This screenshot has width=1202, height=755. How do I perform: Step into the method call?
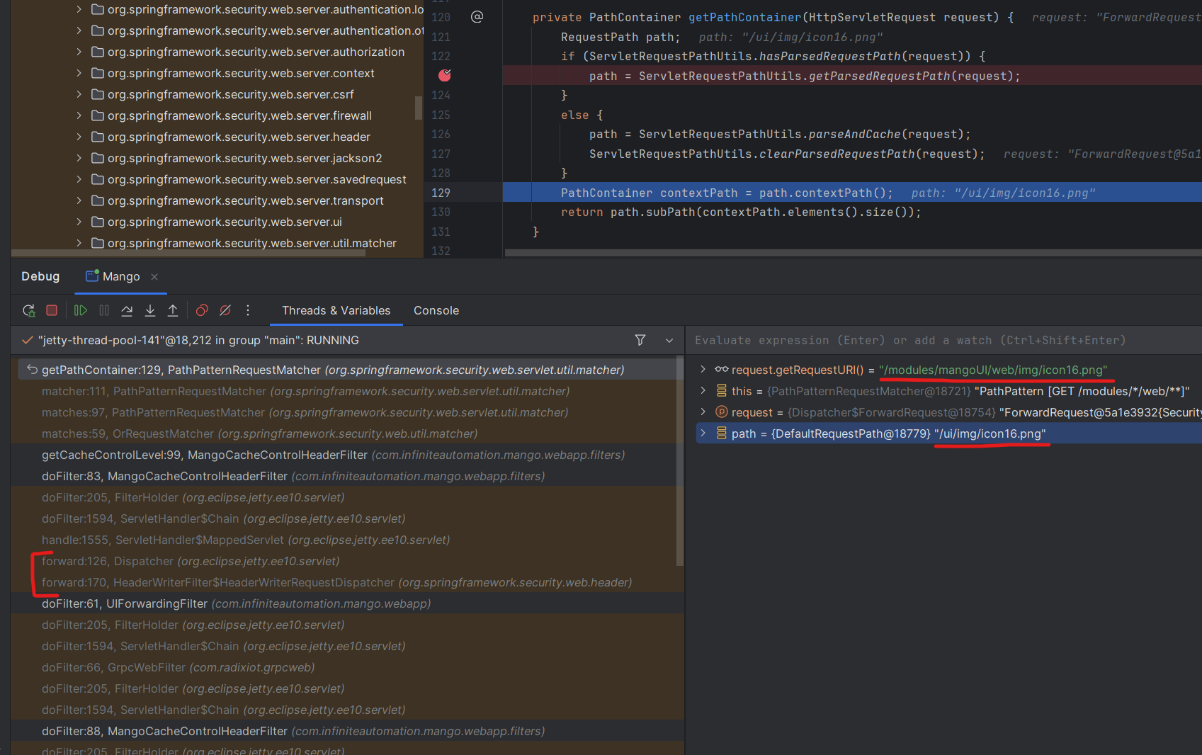click(x=150, y=310)
